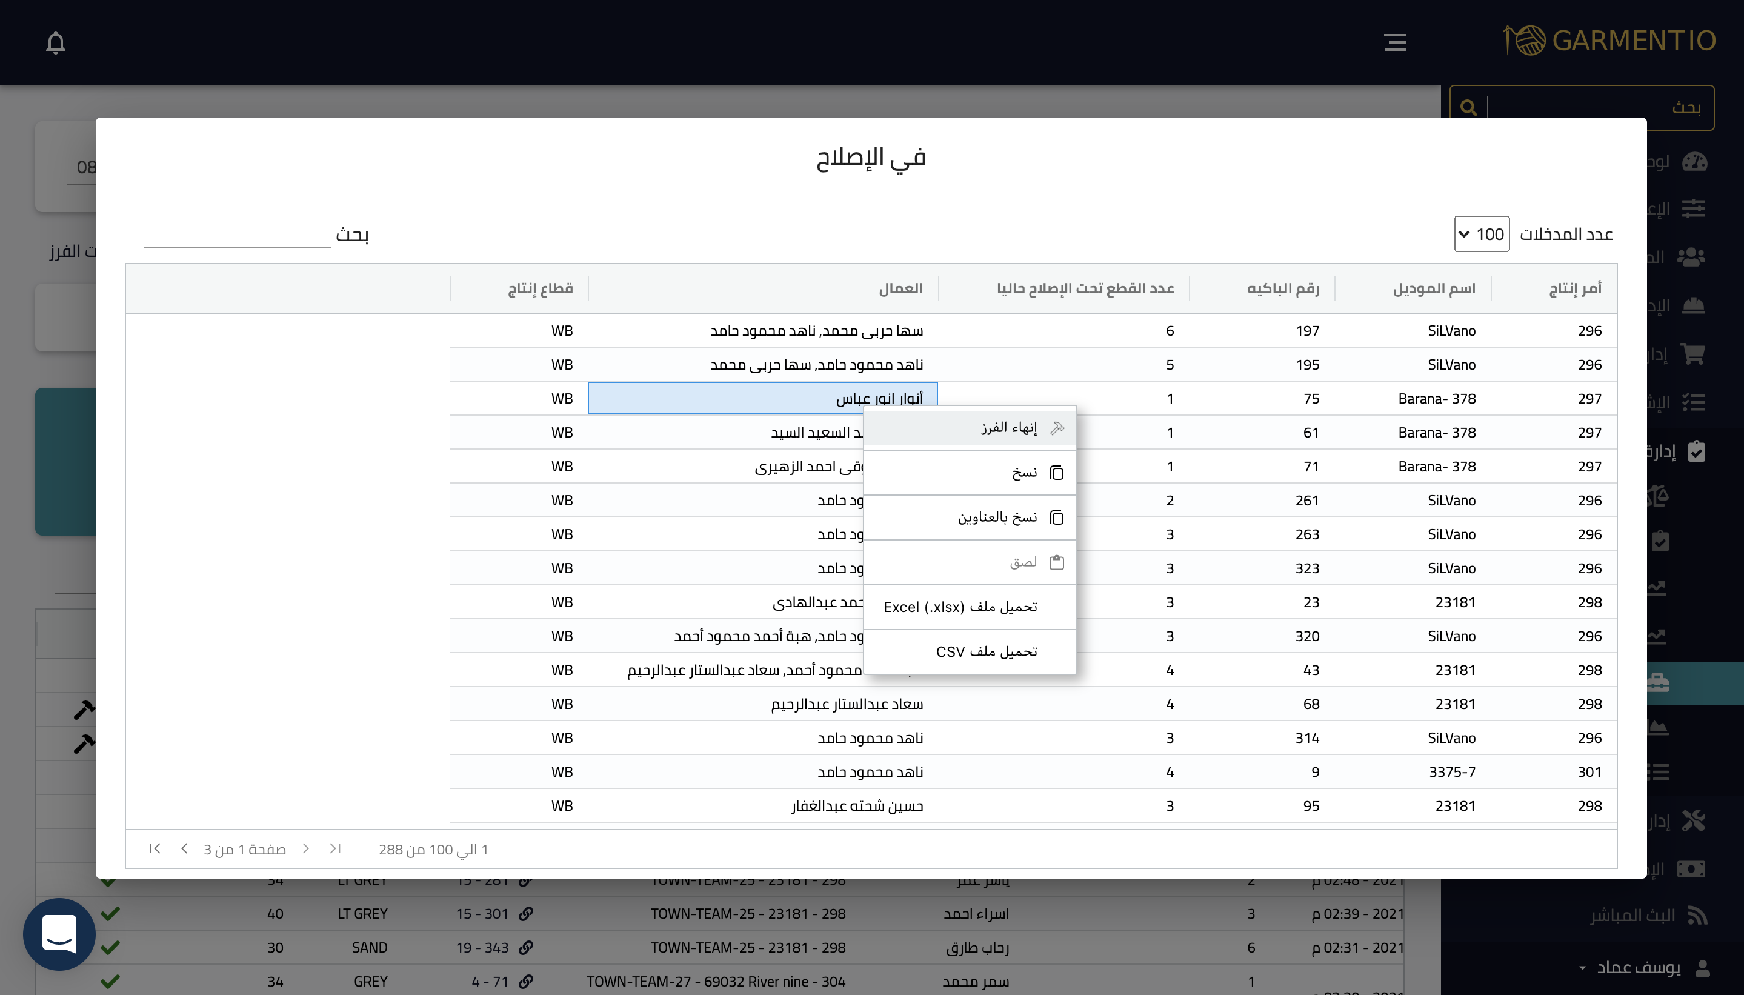
Task: Select the cell حسين شحته عبدالغفار
Action: click(763, 806)
